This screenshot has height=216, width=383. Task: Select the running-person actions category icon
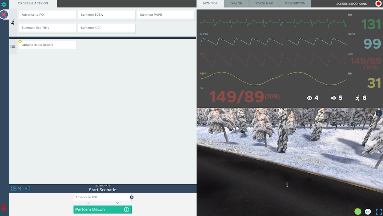pyautogui.click(x=13, y=22)
